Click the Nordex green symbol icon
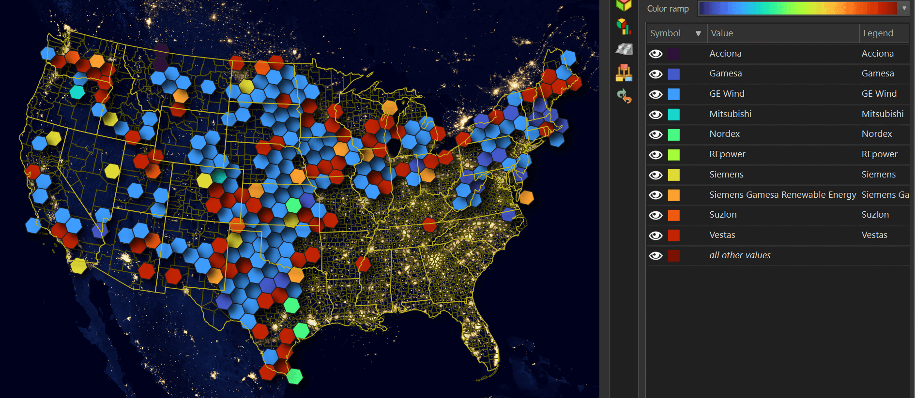The height and width of the screenshot is (398, 915). (x=673, y=134)
